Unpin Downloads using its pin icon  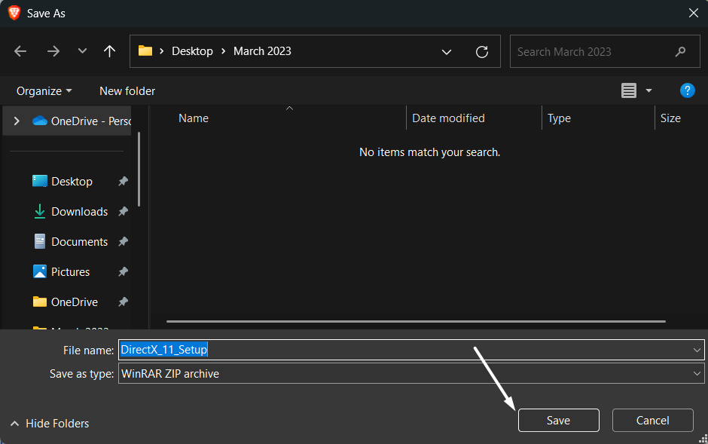pyautogui.click(x=123, y=212)
